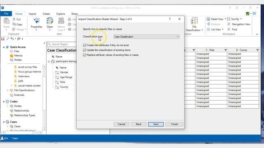
Task: Click the edit pencil icon in quick toolbar
Action: click(7, 39)
